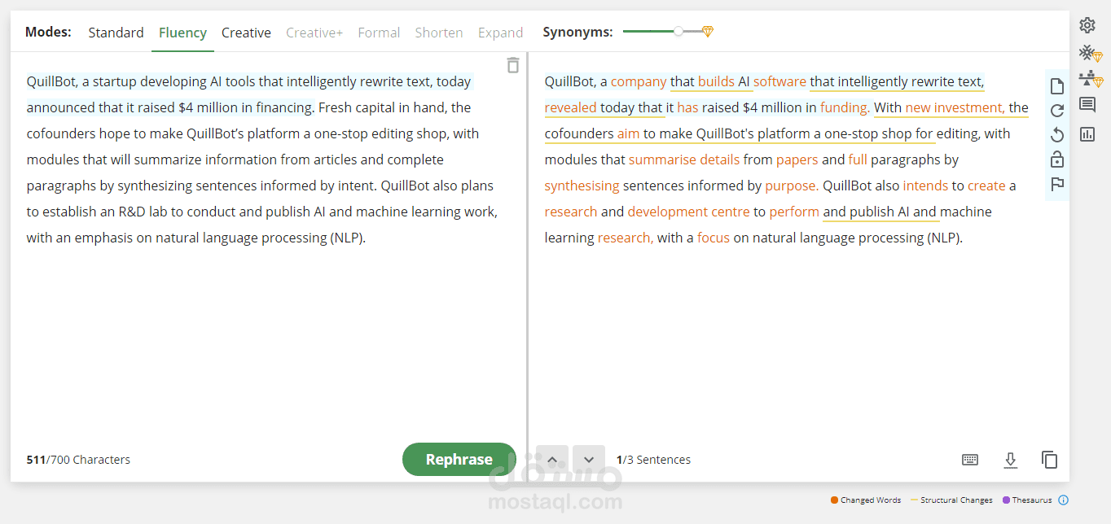Viewport: 1111px width, 524px height.
Task: Click the replaced word "company" for synonyms
Action: coord(639,81)
